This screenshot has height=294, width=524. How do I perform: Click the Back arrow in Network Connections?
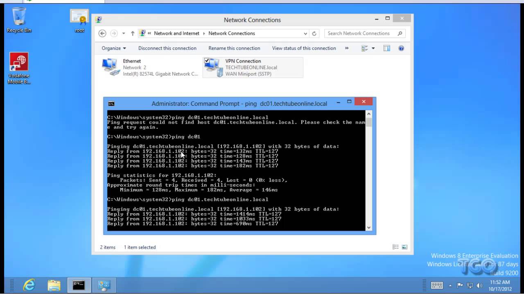coord(103,33)
